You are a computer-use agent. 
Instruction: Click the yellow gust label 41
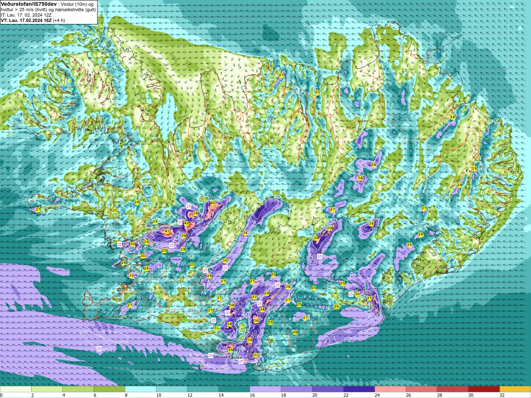(167, 231)
